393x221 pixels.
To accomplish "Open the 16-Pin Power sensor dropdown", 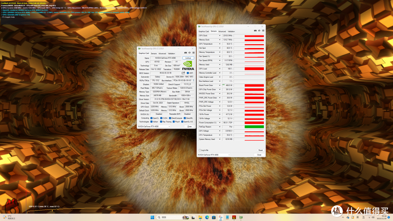I will tap(220, 114).
